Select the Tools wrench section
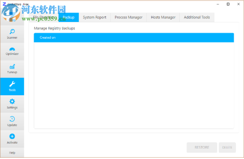 tap(12, 86)
